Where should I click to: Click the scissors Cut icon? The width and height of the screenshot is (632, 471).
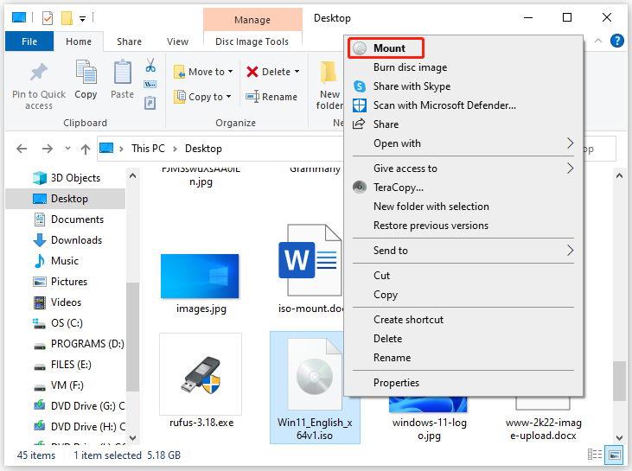[150, 65]
